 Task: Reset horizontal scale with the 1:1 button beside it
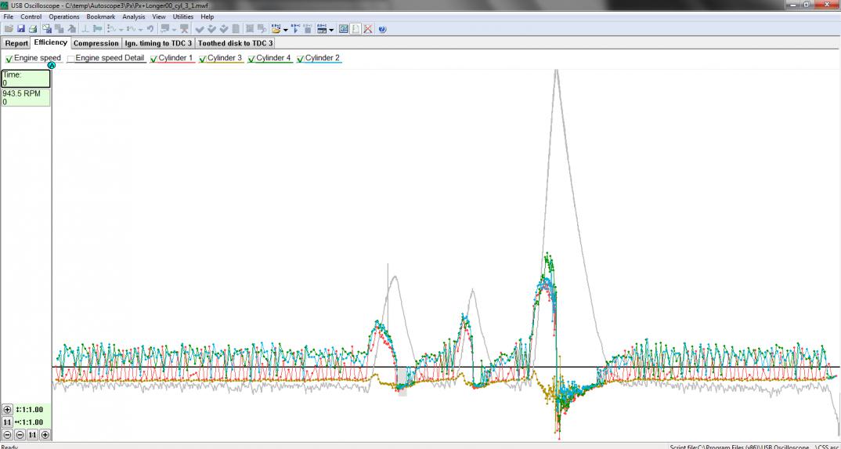8,422
